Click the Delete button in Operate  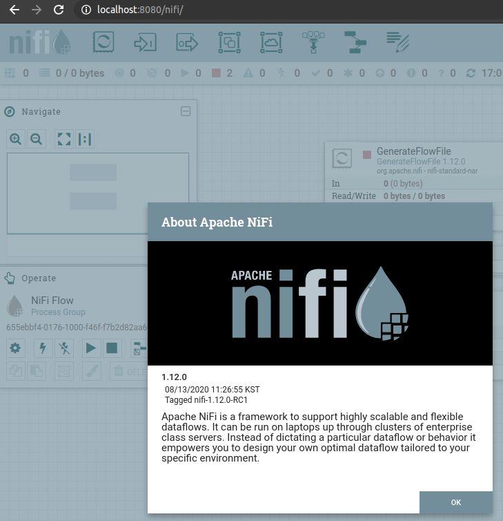(x=129, y=371)
